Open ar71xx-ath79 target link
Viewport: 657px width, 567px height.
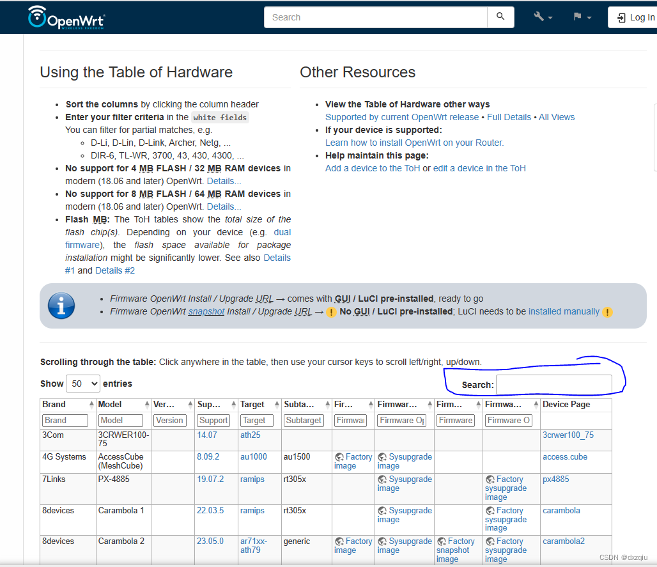click(254, 546)
